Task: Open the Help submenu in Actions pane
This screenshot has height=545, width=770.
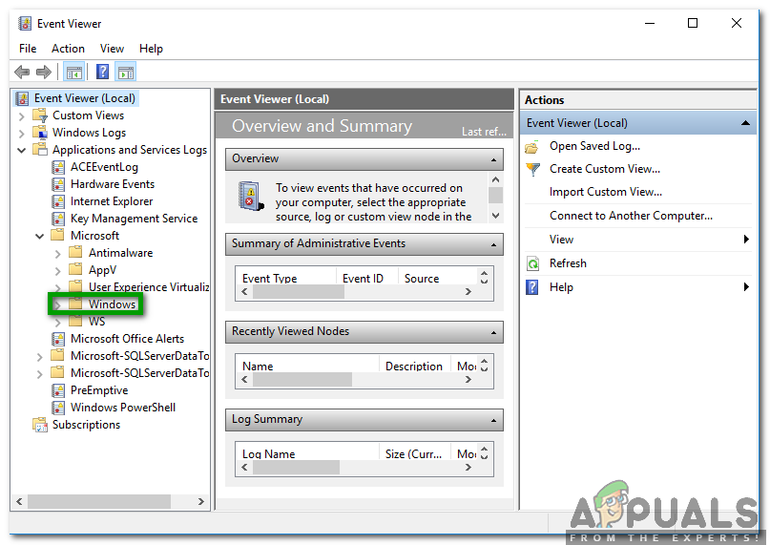Action: pos(638,287)
